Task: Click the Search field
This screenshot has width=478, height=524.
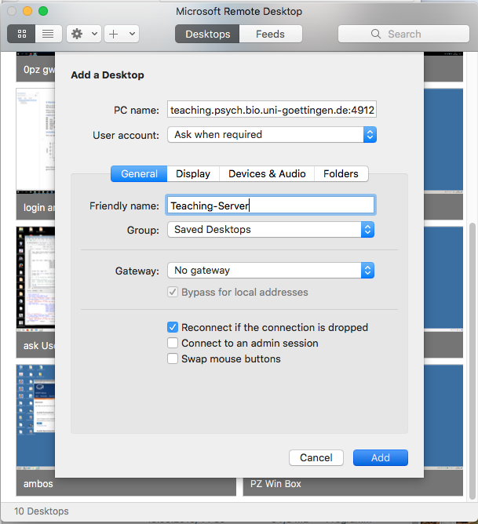Action: click(403, 34)
